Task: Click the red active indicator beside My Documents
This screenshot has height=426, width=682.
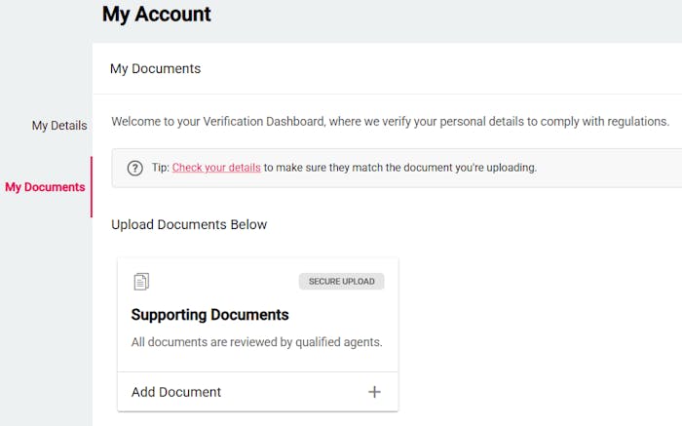Action: (92, 187)
